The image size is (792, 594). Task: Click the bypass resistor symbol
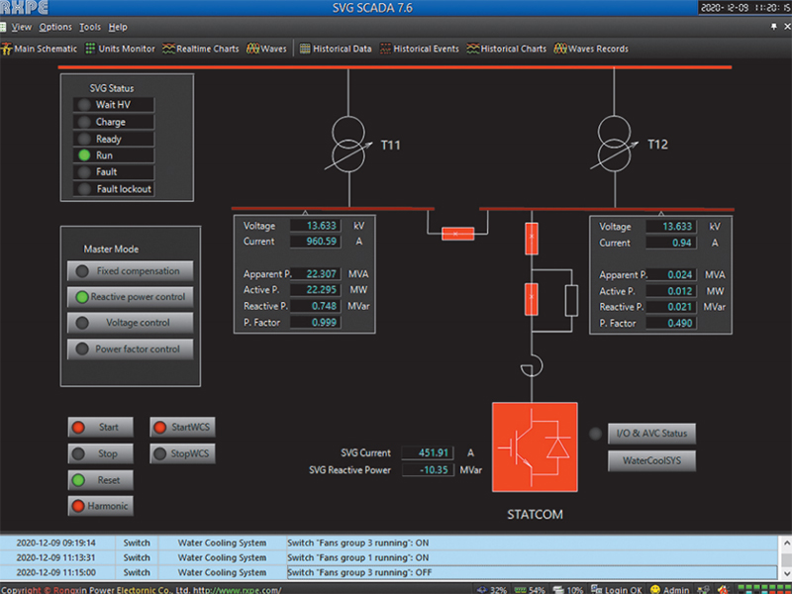pos(571,299)
